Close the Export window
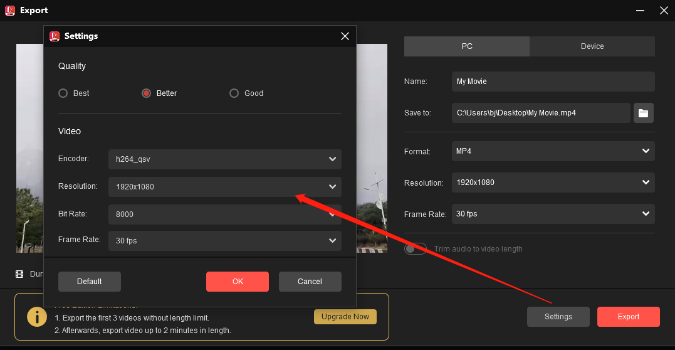The image size is (675, 350). tap(664, 10)
